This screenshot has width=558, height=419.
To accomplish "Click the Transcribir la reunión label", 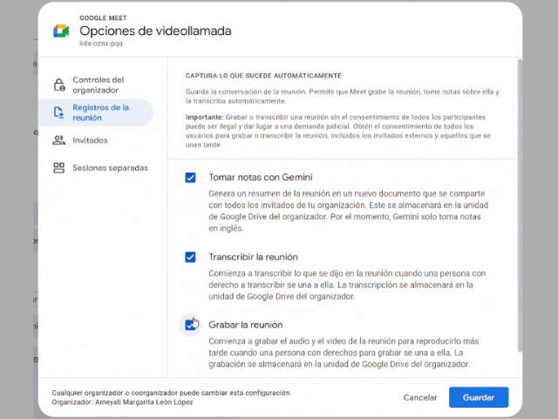I will click(253, 257).
